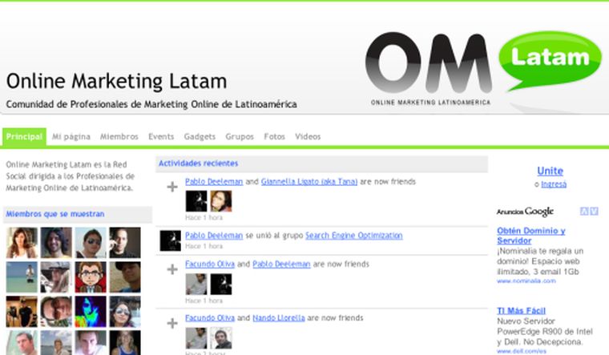Open Facundo Oliva link in Pablo Deeleman friendship entry

click(210, 264)
